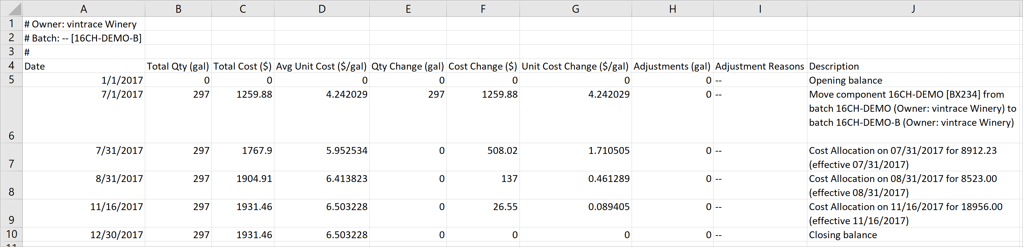Image resolution: width=1023 pixels, height=247 pixels.
Task: Click 'Avg Unit Cost ($/gal)' header cell
Action: pyautogui.click(x=322, y=66)
